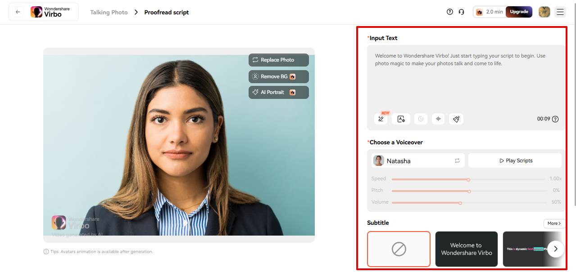Open the Natasha voice selector

click(418, 161)
